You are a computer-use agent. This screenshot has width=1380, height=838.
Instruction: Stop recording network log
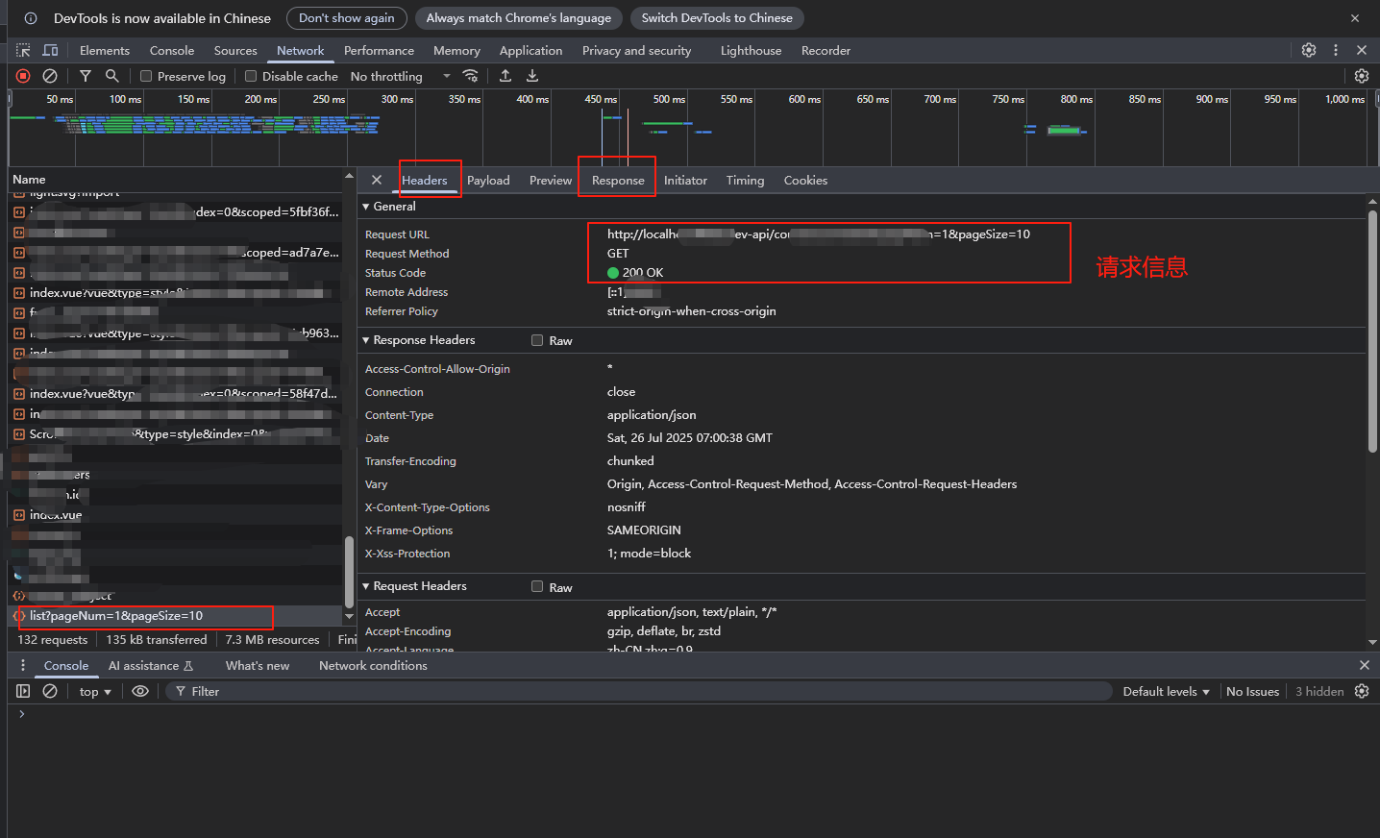point(23,76)
